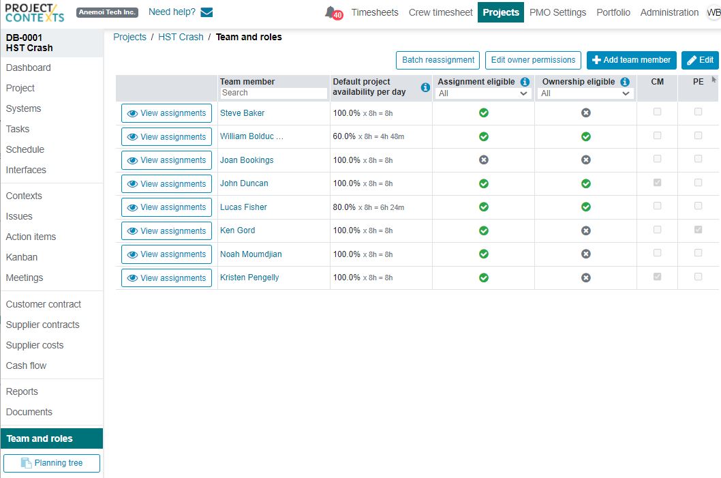Open Action items in the sidebar
Viewport: 721px width, 478px height.
[x=31, y=237]
